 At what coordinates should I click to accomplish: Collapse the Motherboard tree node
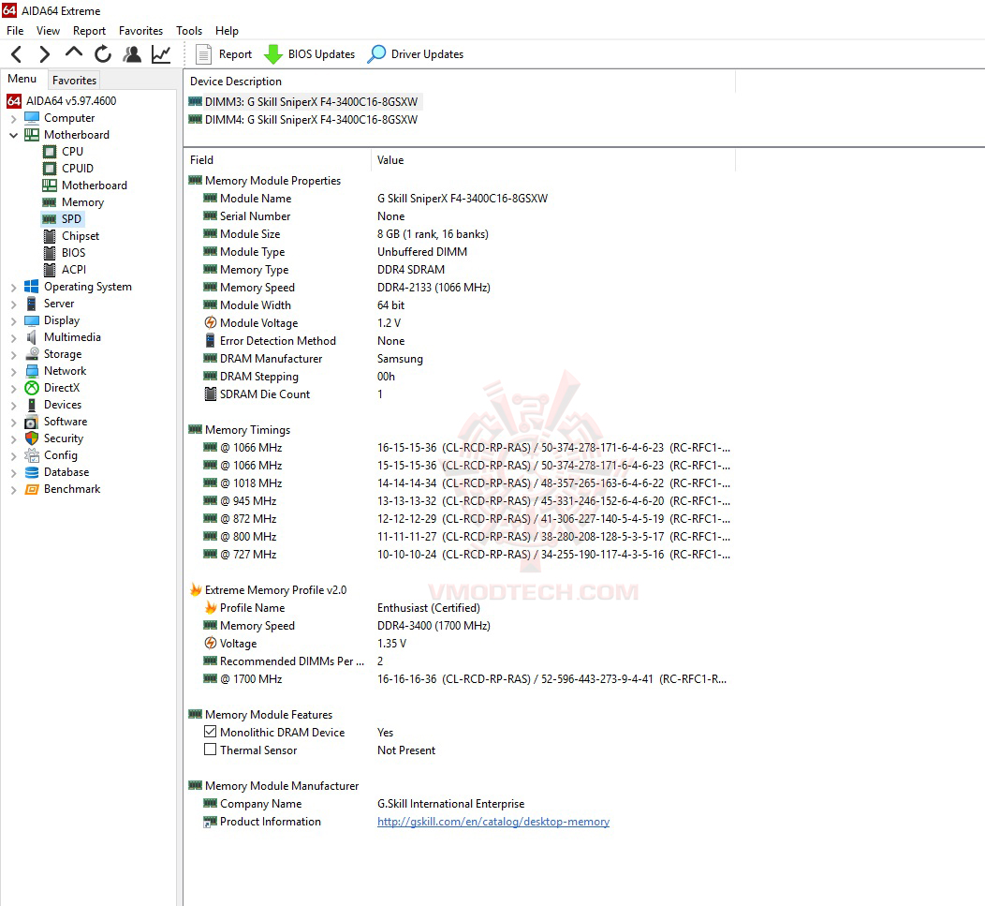click(14, 135)
